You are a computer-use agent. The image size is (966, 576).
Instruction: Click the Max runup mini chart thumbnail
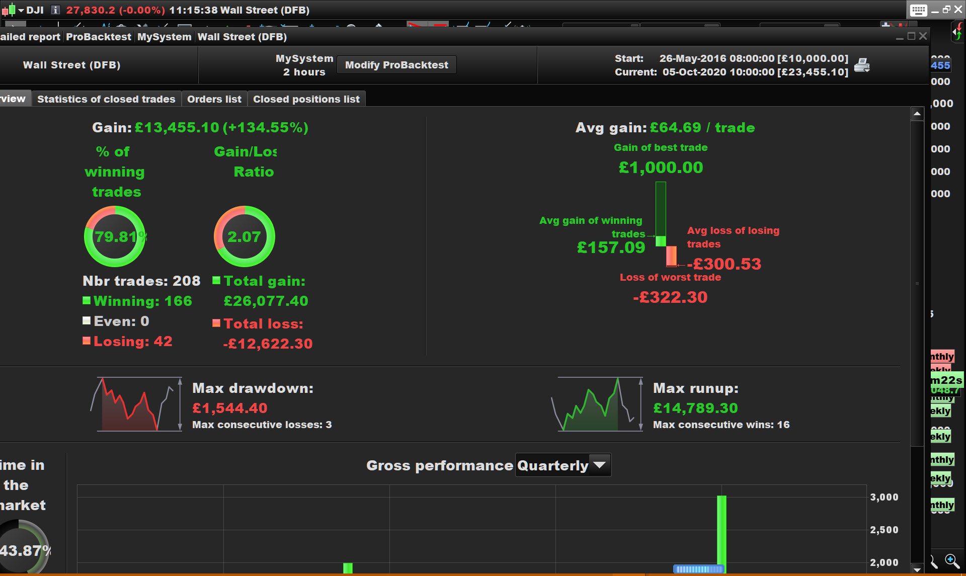[x=597, y=404]
